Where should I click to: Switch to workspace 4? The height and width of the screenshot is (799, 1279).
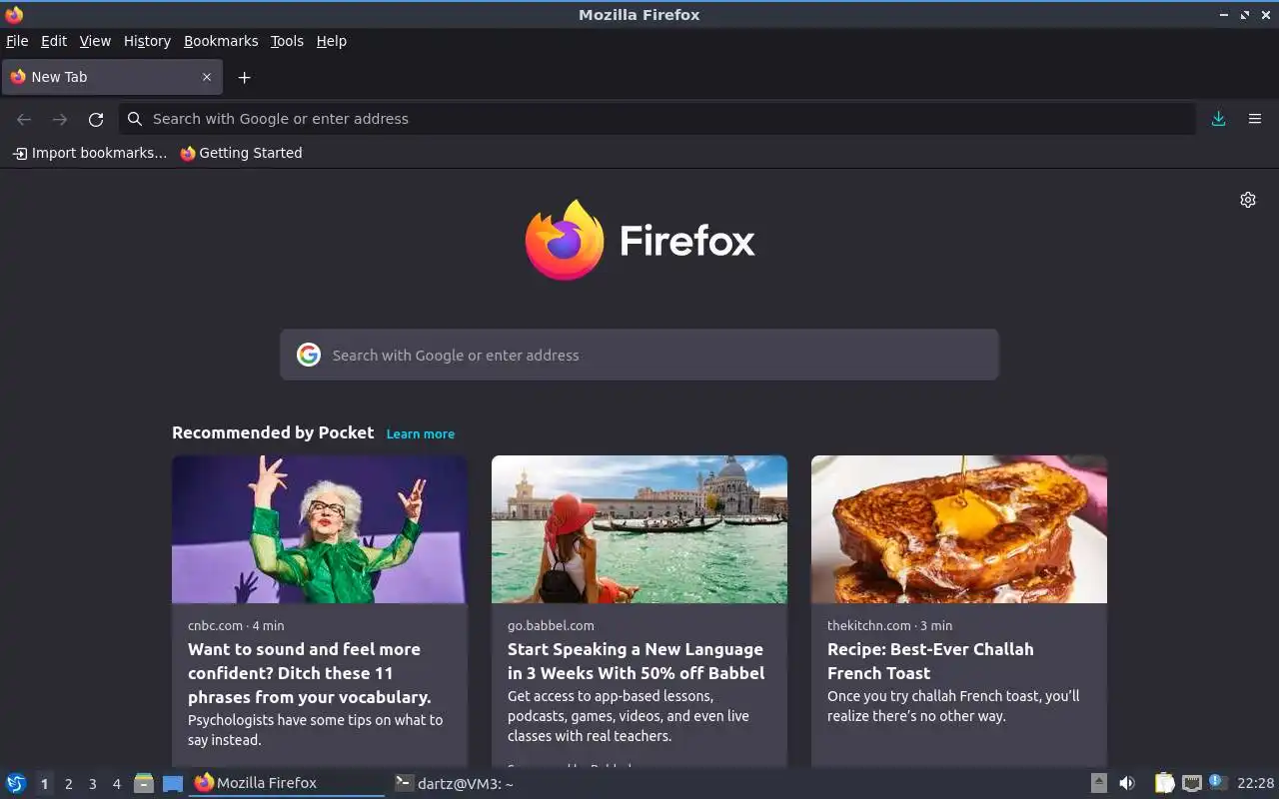click(x=116, y=784)
